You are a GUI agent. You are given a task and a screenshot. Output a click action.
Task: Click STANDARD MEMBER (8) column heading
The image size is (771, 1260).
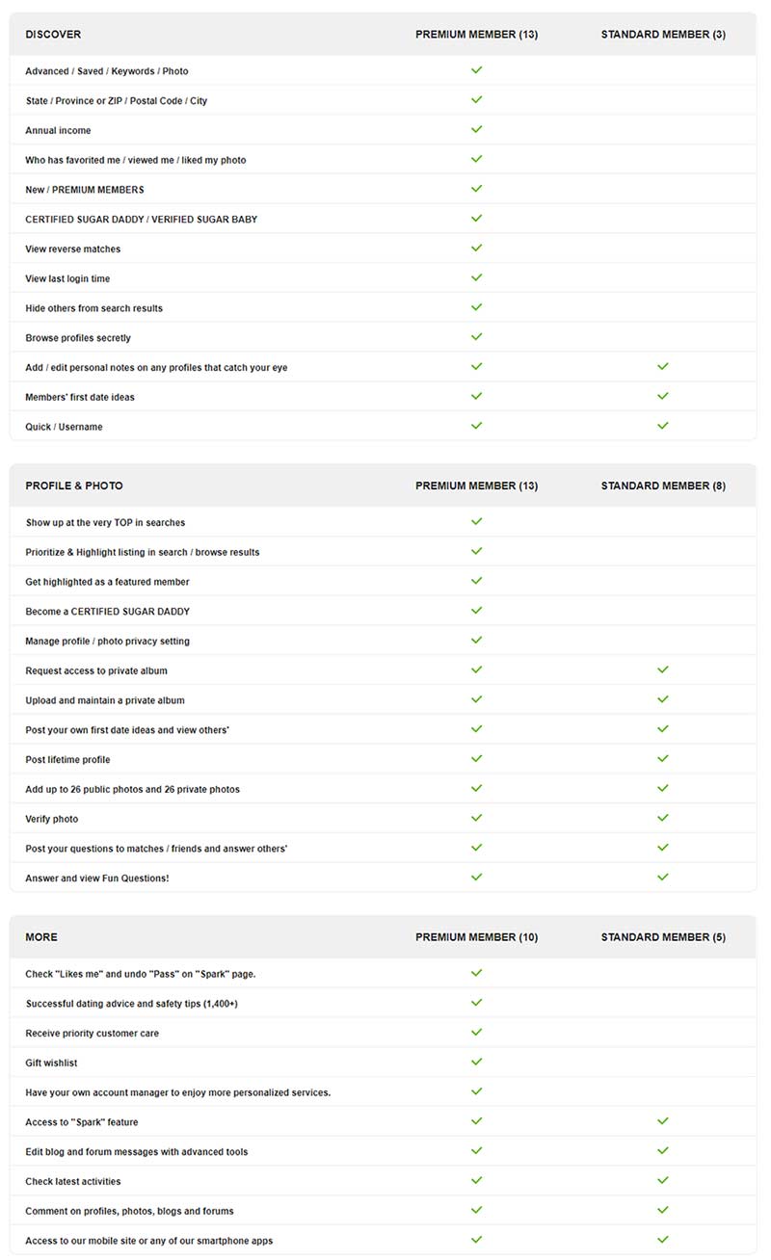[663, 486]
